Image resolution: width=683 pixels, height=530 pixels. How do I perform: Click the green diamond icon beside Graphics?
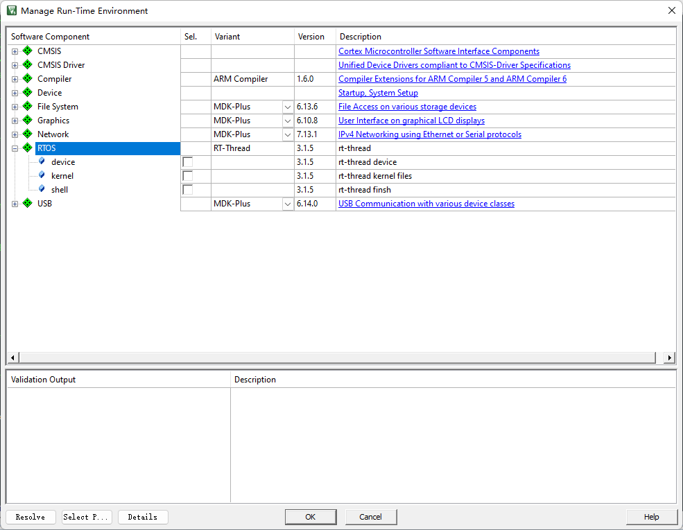point(28,121)
